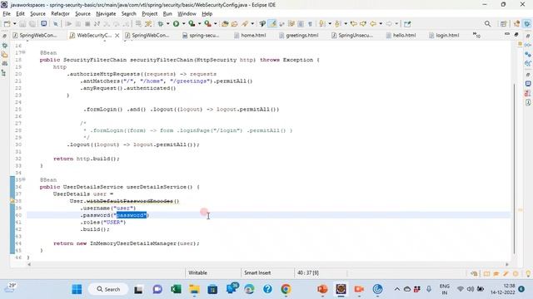Image resolution: width=533 pixels, height=299 pixels.
Task: Click the 40 : 37 [9] cursor position
Action: (x=308, y=273)
